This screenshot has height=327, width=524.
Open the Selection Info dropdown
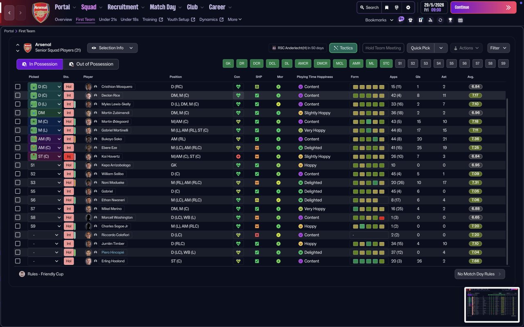click(112, 48)
